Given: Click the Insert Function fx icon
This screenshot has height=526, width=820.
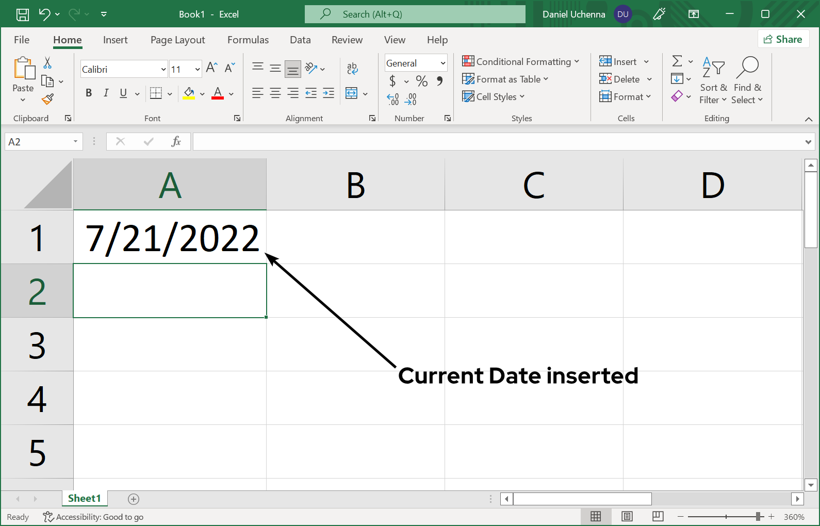Looking at the screenshot, I should point(176,141).
